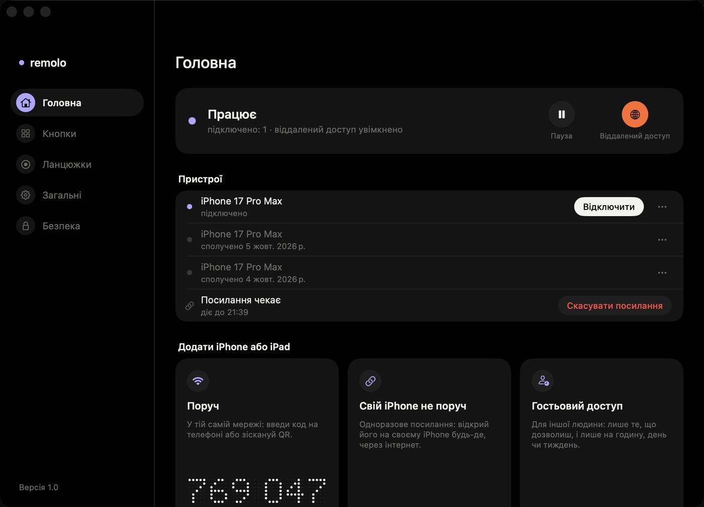Click the purple status dot beside Працює

coord(192,121)
